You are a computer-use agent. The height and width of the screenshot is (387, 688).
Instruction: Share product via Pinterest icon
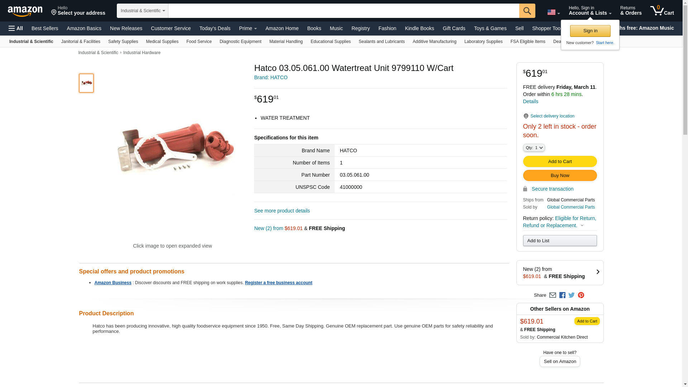pos(581,295)
